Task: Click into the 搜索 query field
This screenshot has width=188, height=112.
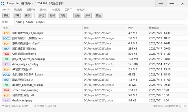Action: click(99, 22)
